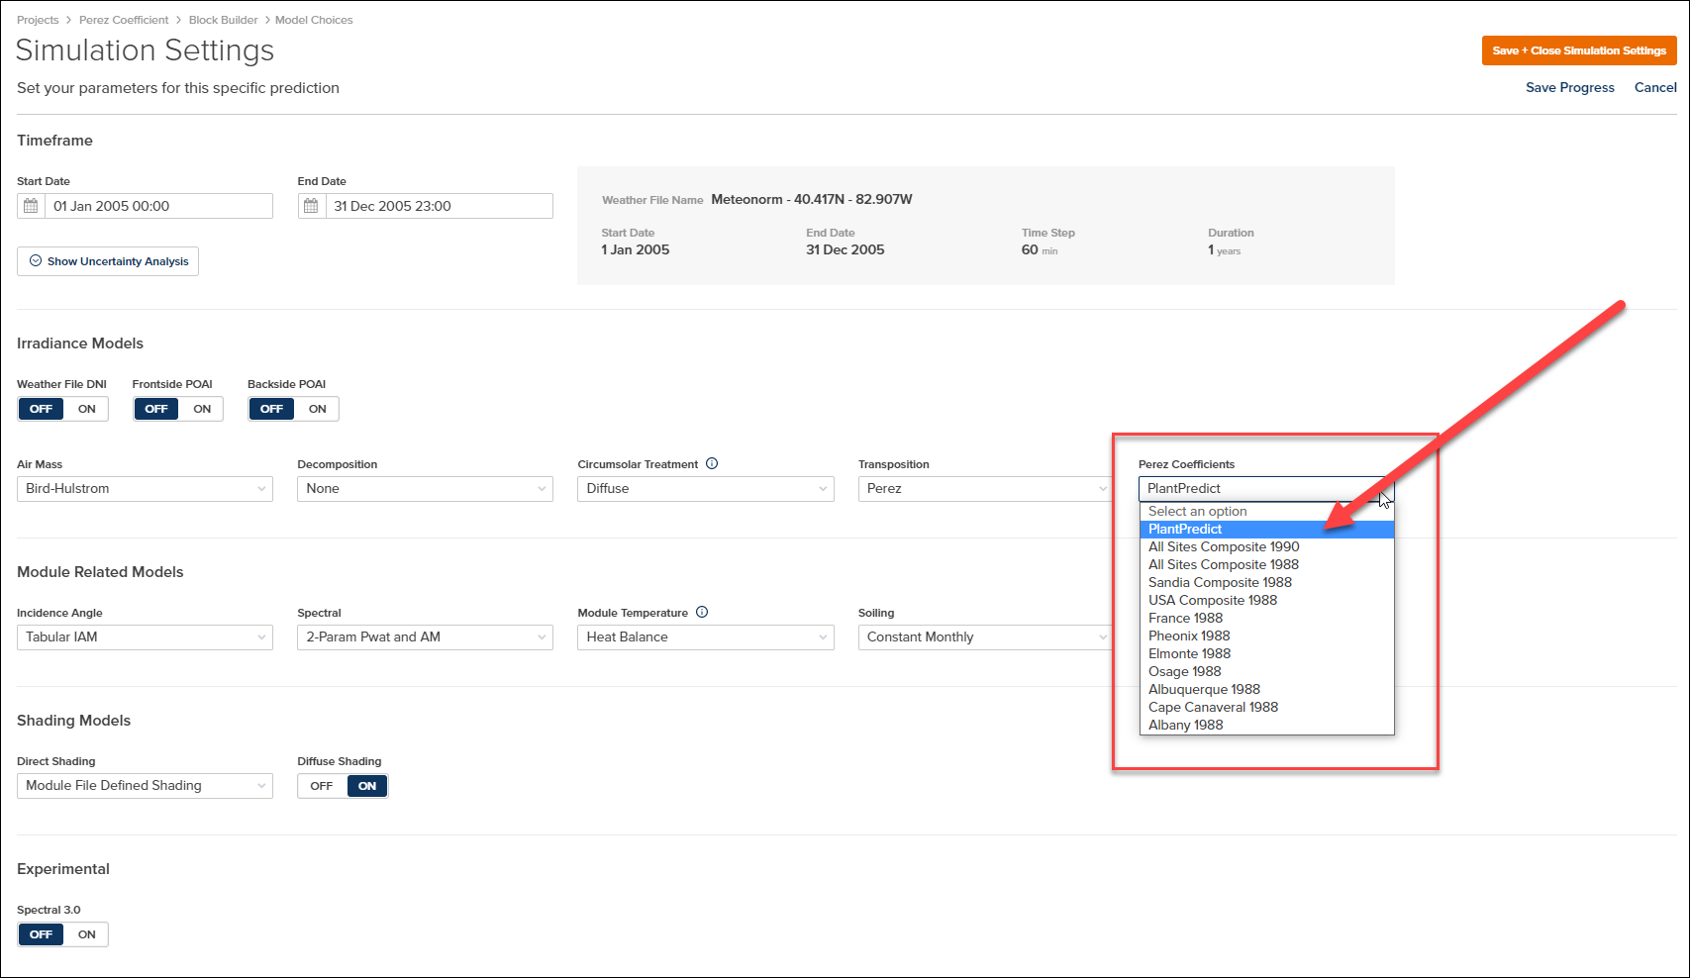Choose France 1988 option

[1267, 619]
